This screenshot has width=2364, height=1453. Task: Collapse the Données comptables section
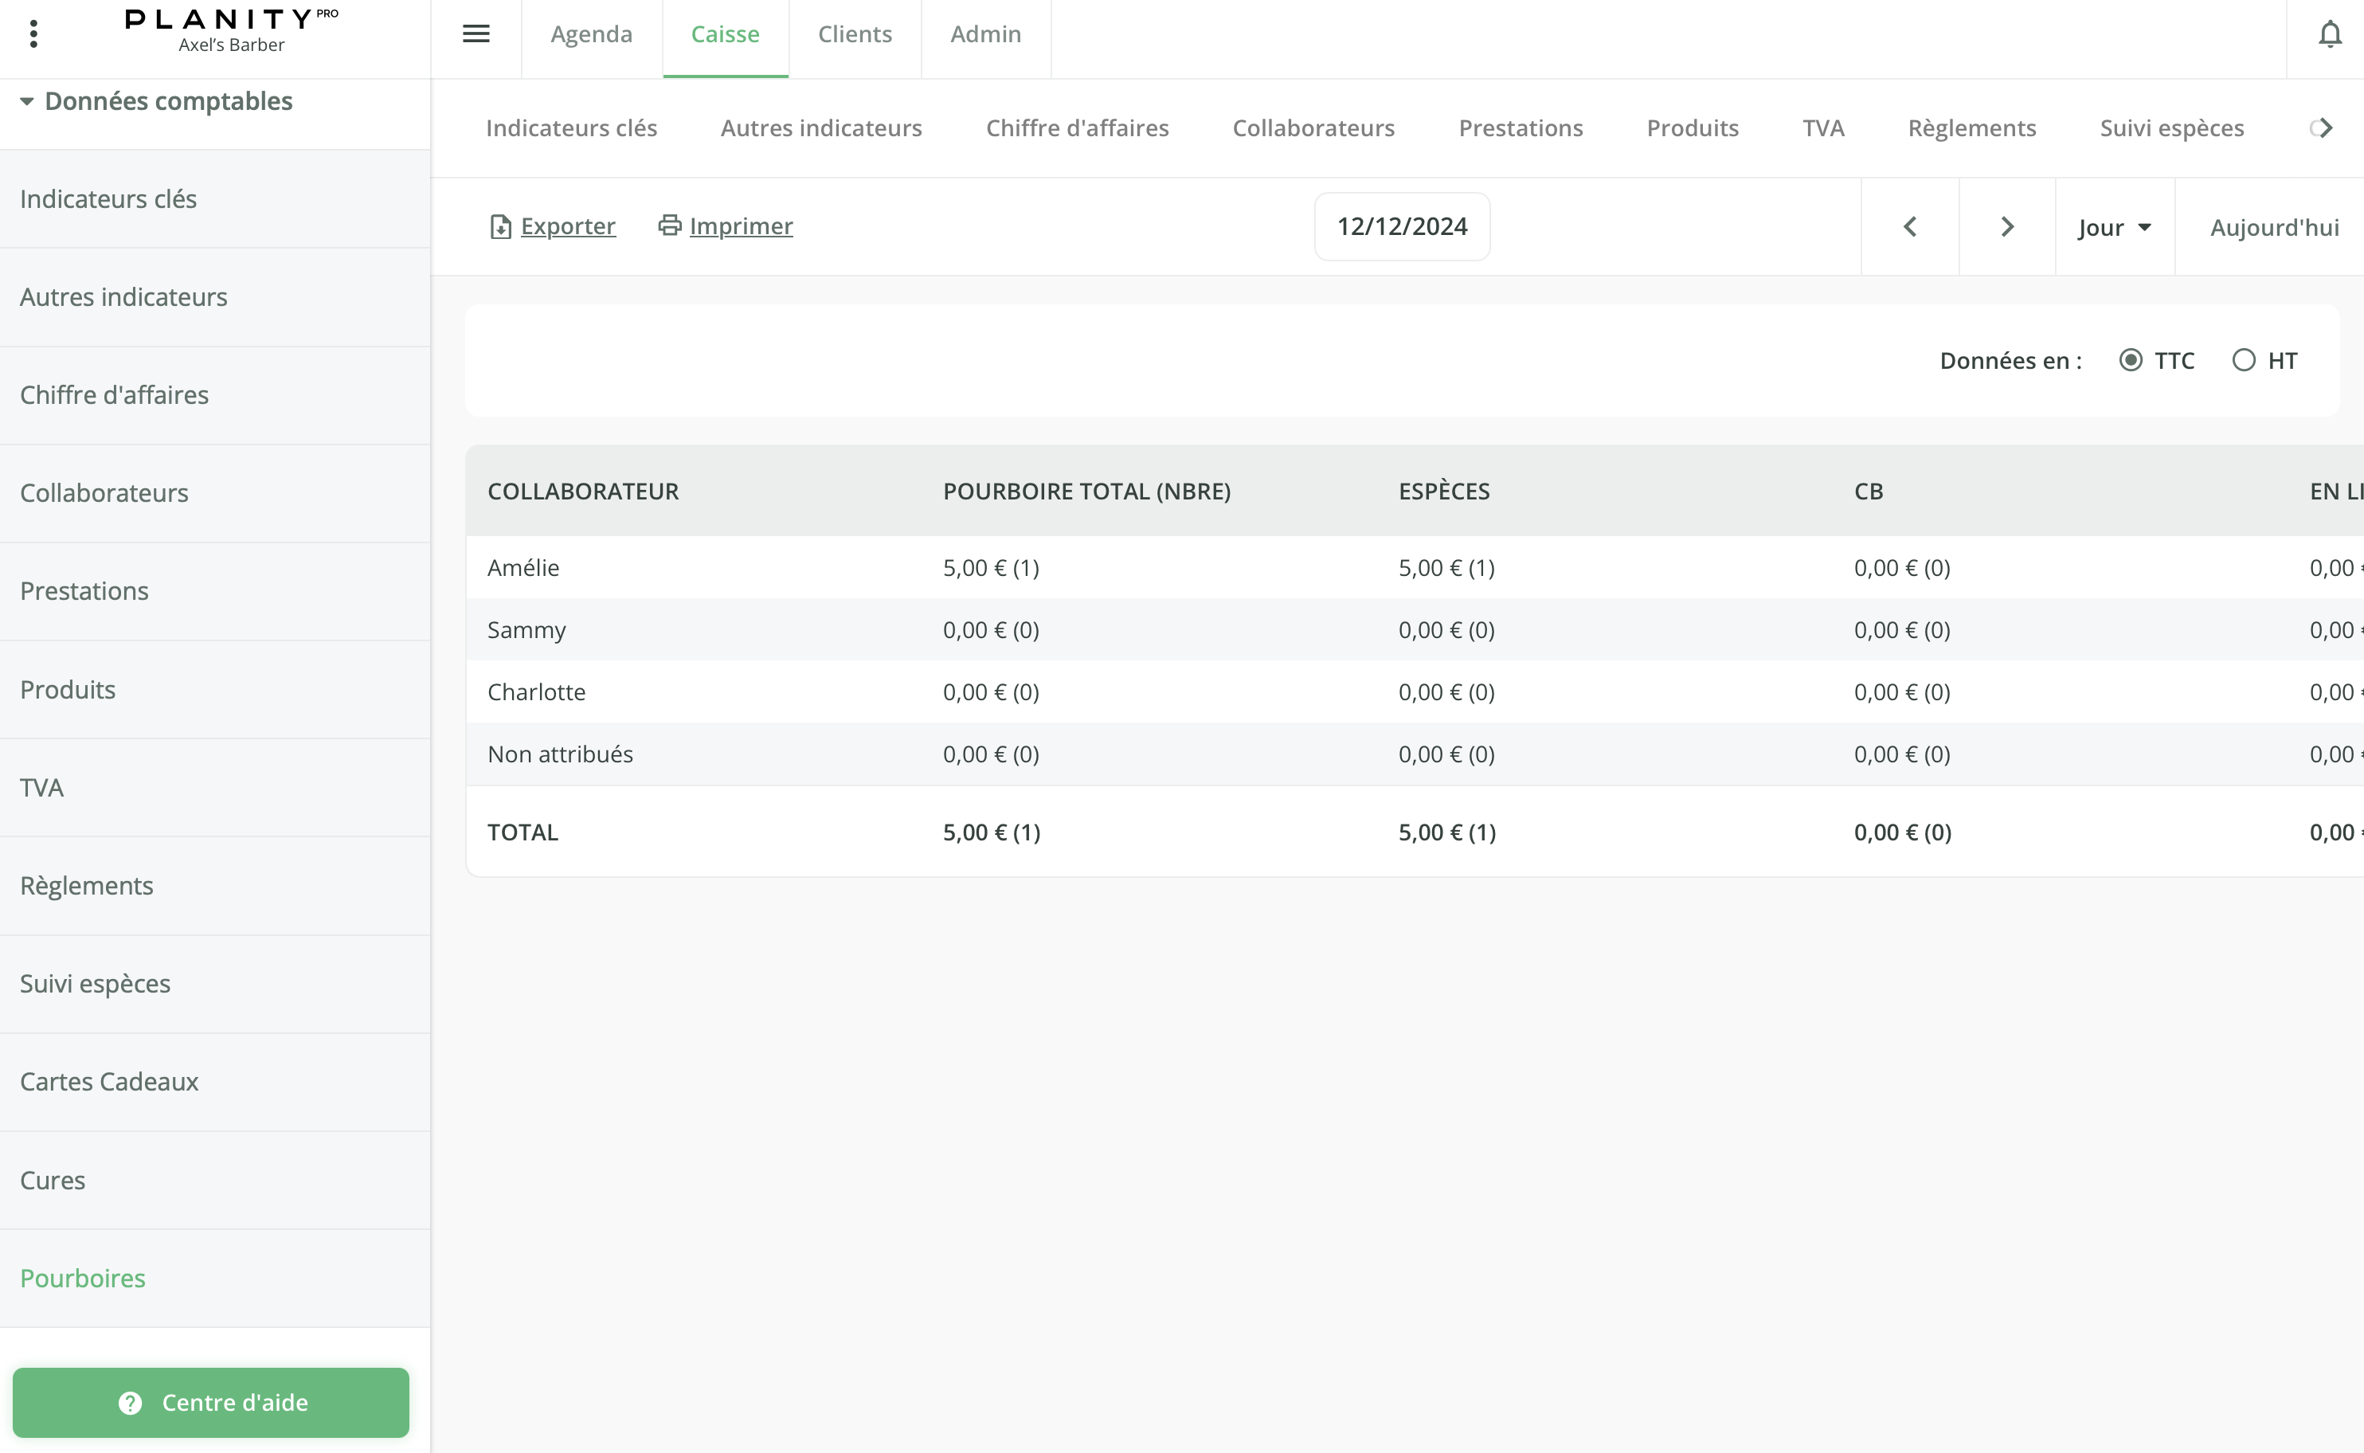tap(27, 102)
